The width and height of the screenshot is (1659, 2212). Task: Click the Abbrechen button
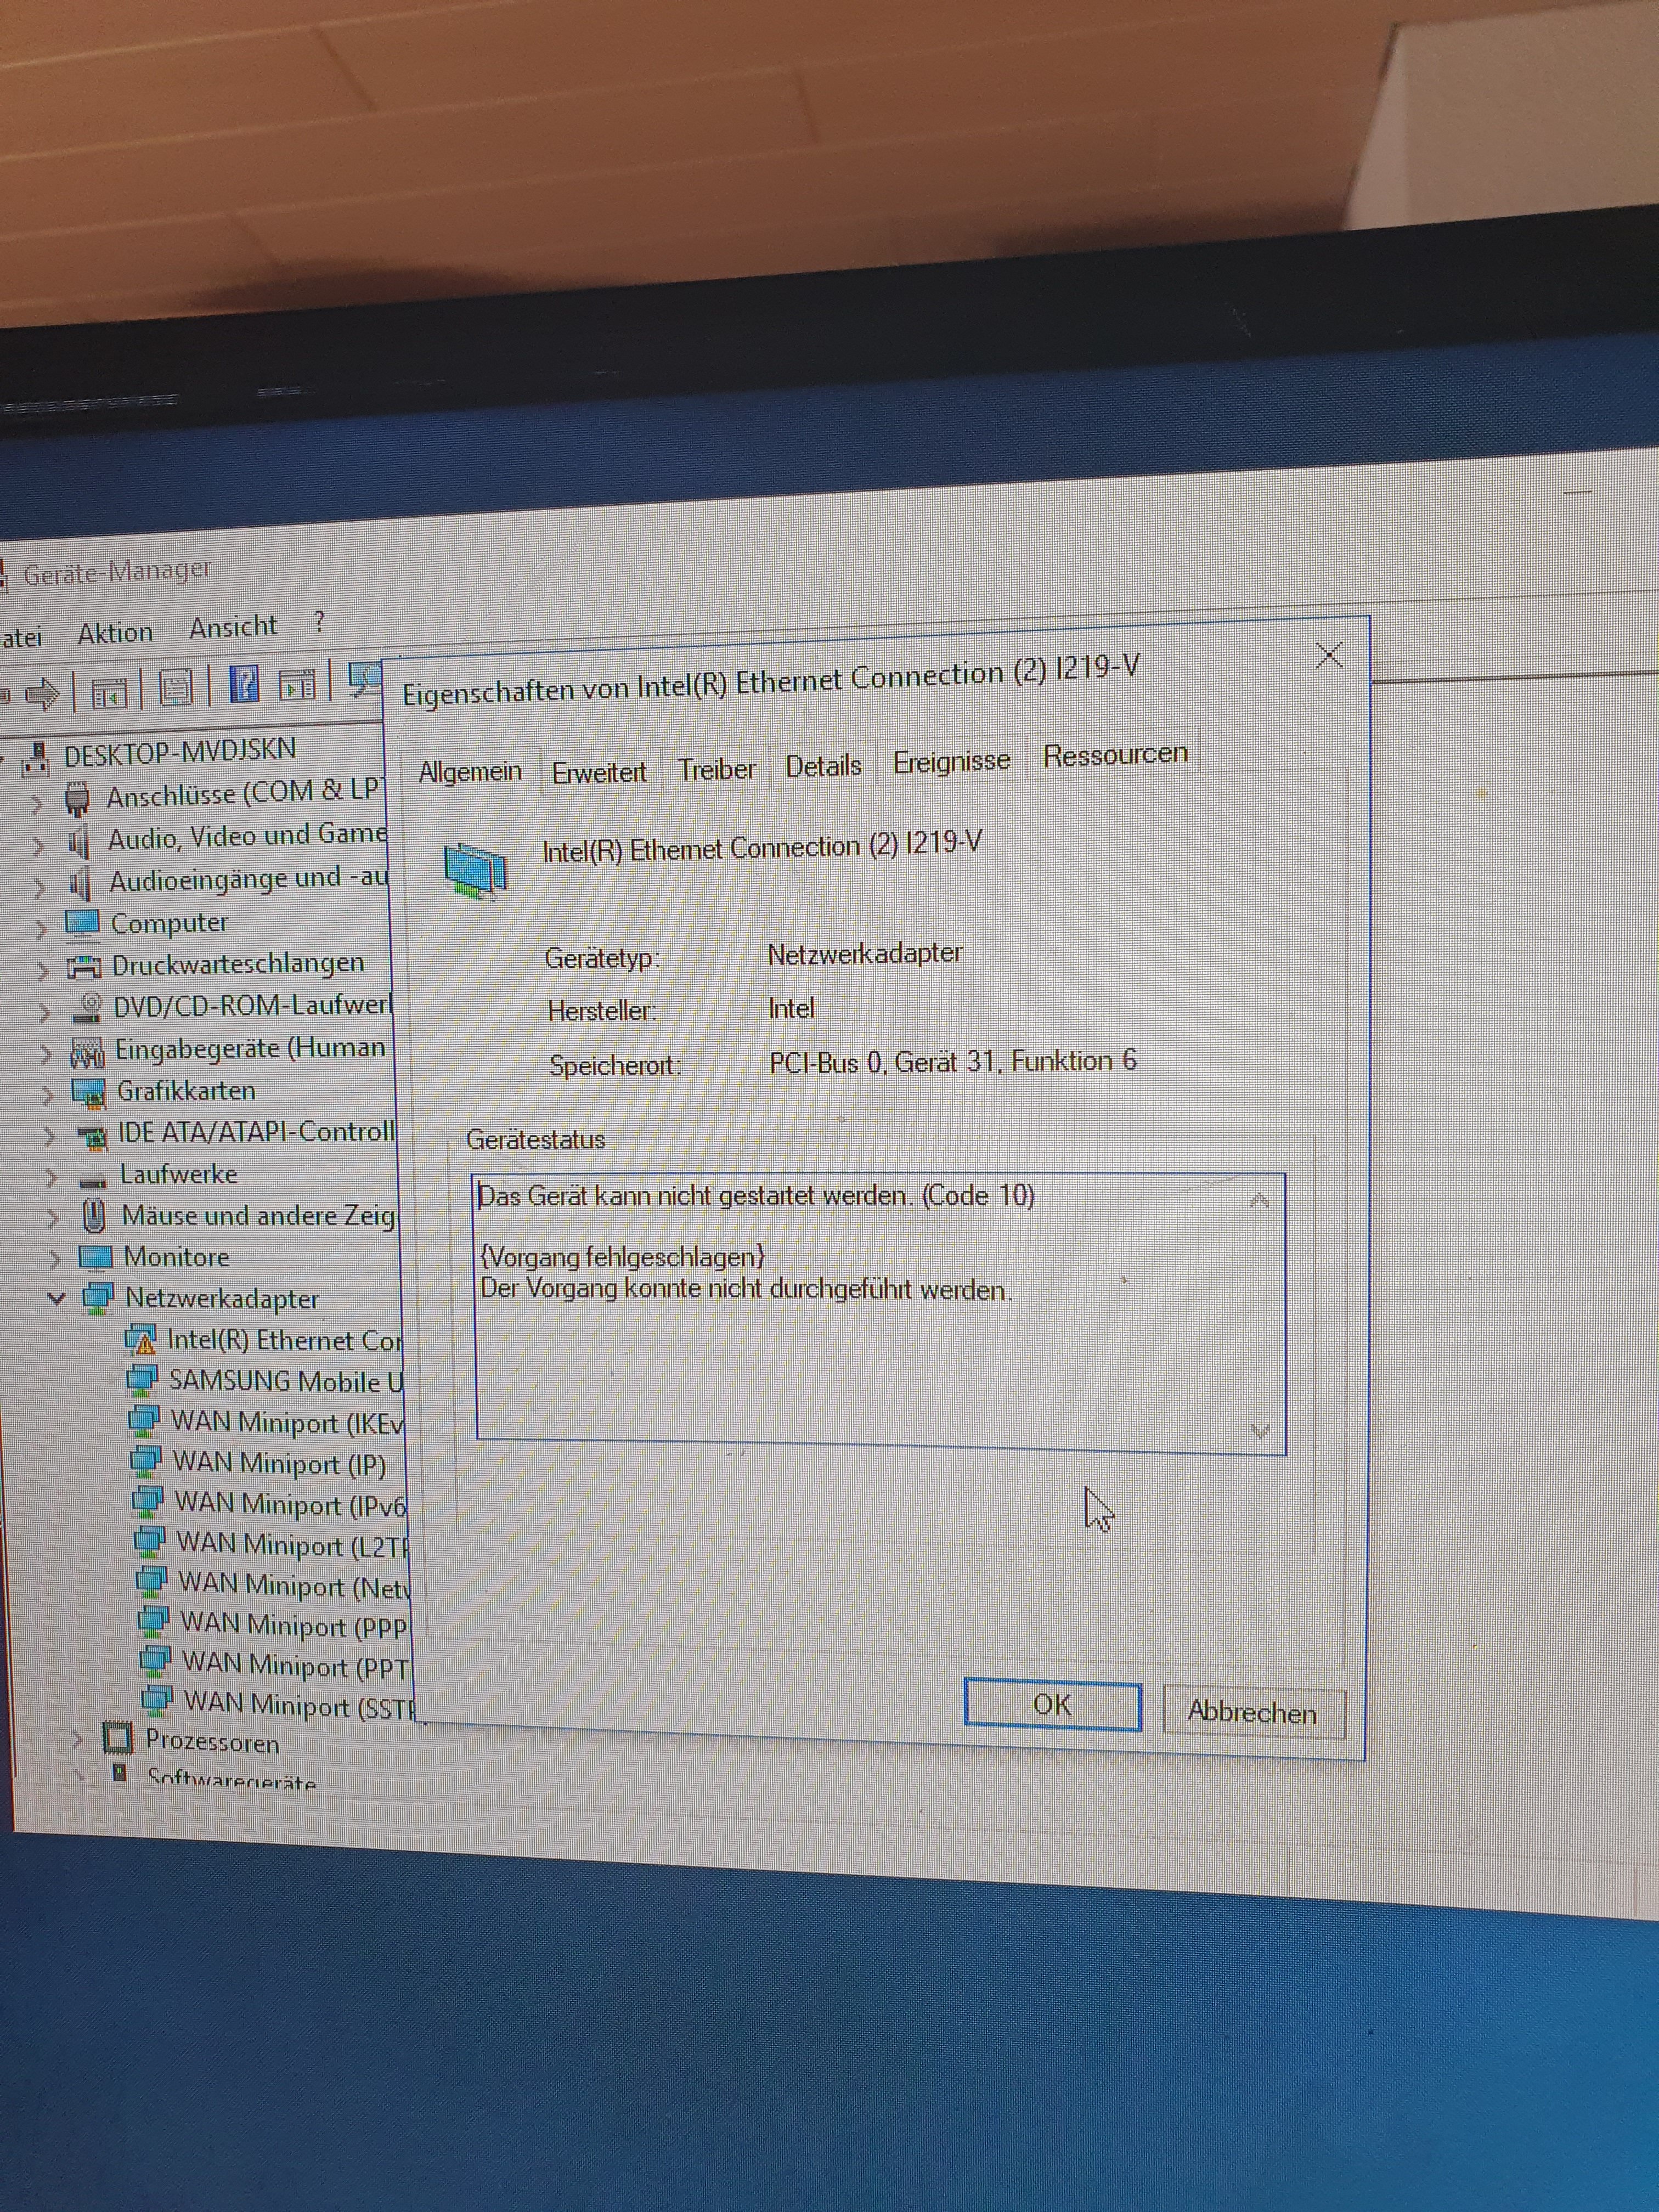click(x=1252, y=1712)
